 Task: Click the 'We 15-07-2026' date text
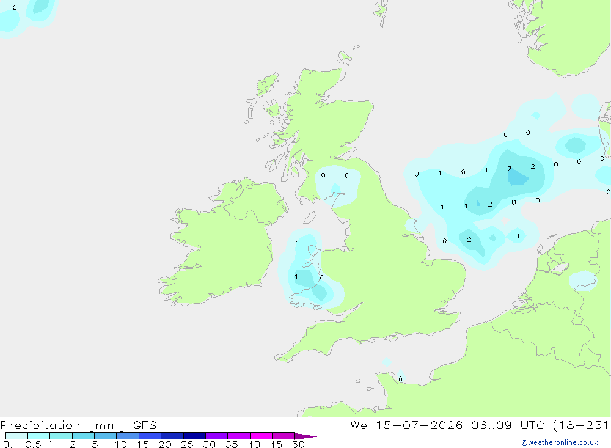click(406, 425)
